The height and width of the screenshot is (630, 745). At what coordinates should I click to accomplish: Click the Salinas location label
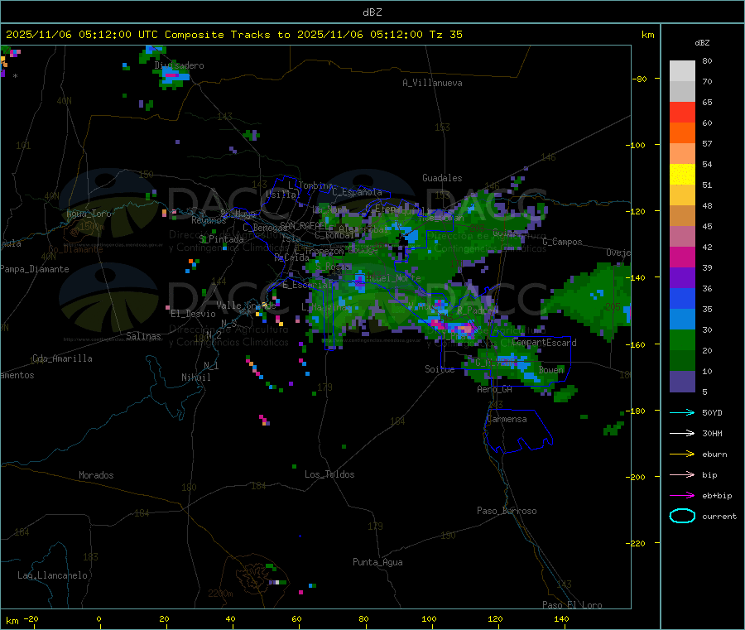143,336
